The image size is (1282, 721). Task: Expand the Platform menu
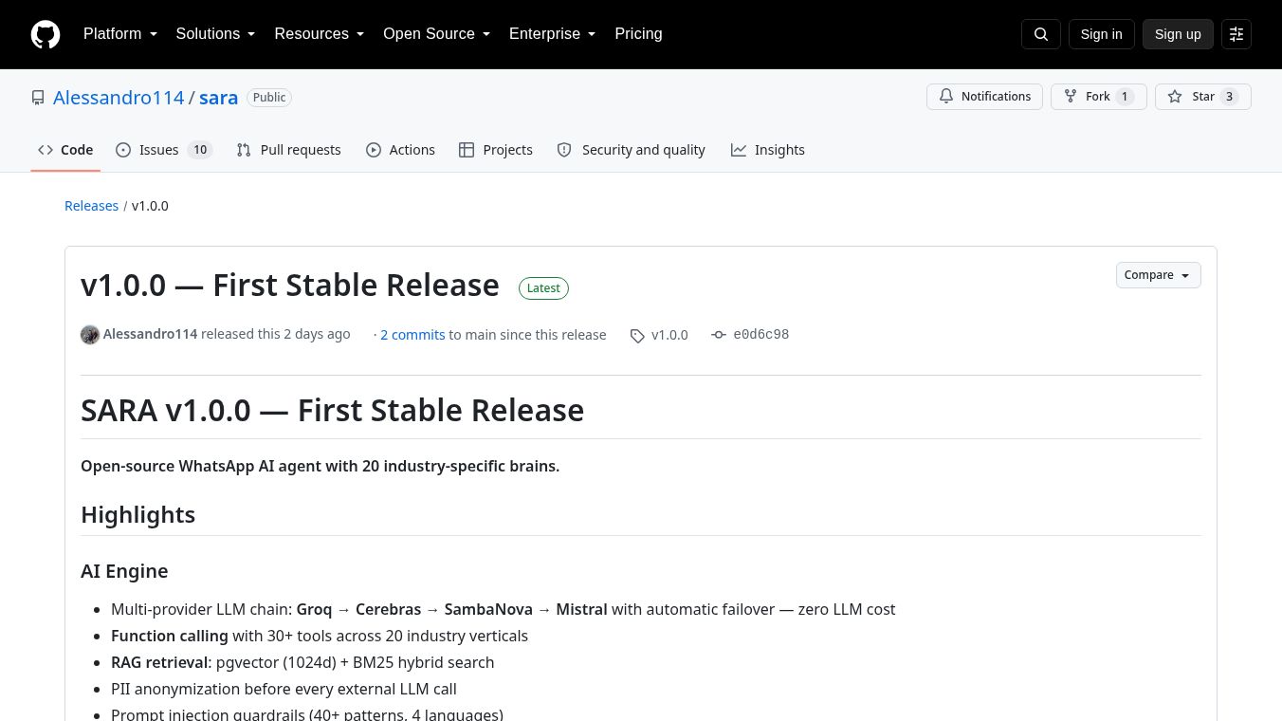point(120,34)
